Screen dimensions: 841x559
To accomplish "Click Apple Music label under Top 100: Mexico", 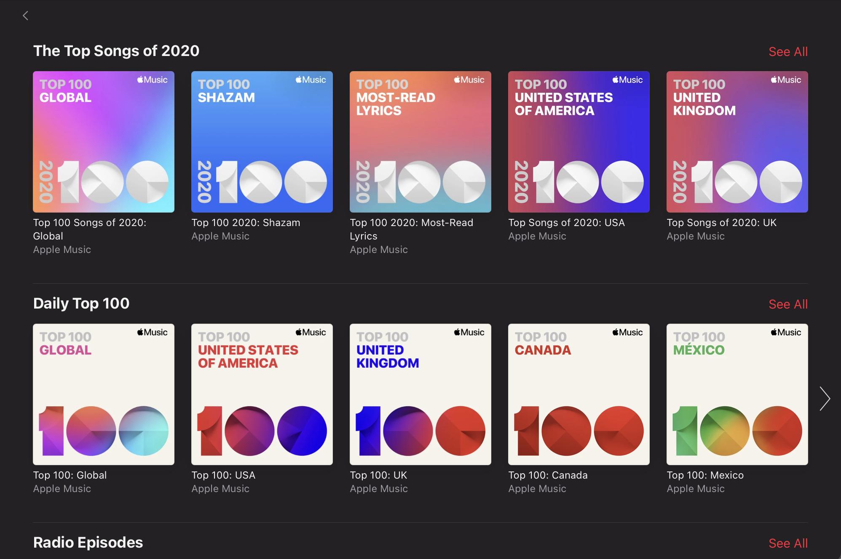I will click(695, 489).
